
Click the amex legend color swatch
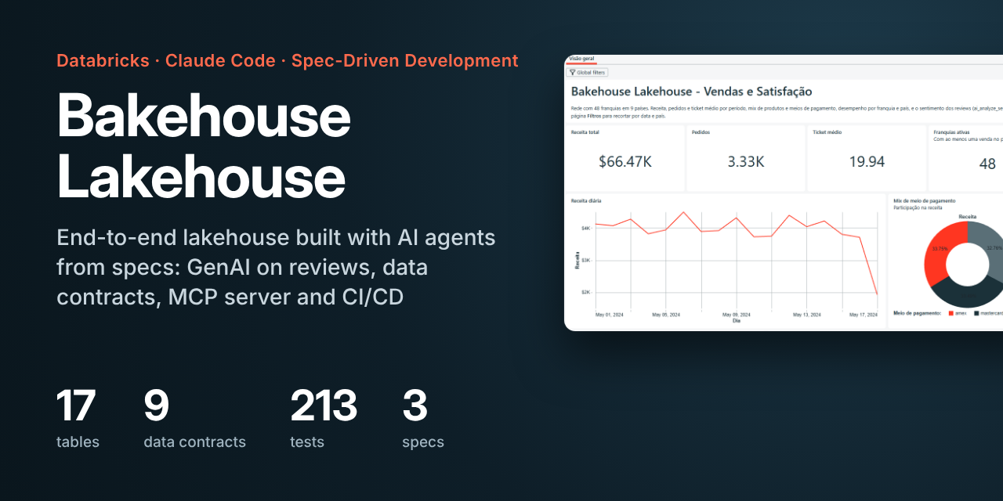coord(951,313)
